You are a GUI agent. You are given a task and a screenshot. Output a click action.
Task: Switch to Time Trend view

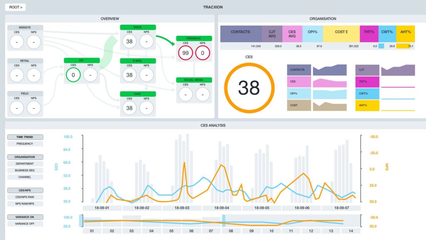[x=25, y=137]
